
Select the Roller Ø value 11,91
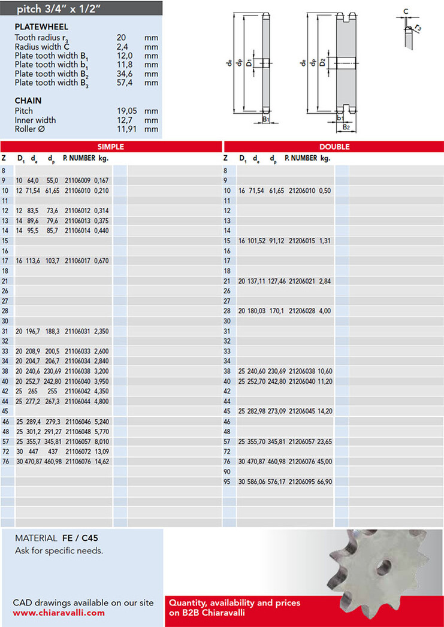pos(127,129)
